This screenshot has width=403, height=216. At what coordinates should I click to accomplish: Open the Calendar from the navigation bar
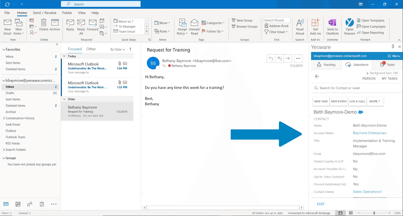point(18,204)
